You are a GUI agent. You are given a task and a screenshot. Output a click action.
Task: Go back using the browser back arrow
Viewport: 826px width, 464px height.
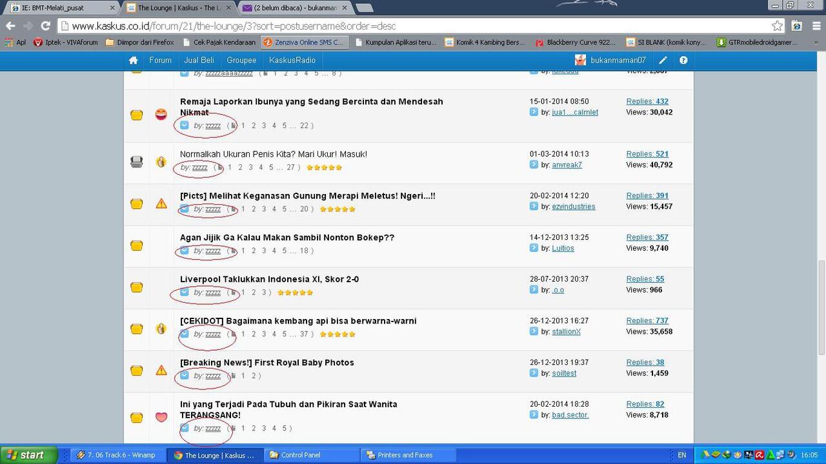click(x=10, y=26)
